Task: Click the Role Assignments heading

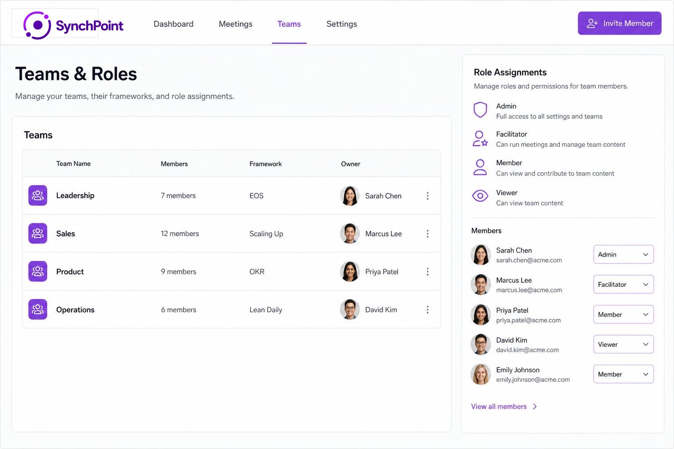Action: (510, 72)
